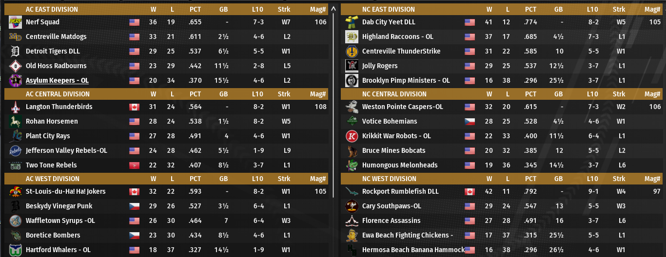666x257 pixels.
Task: Click the Krikkit War Robots logo
Action: (352, 136)
